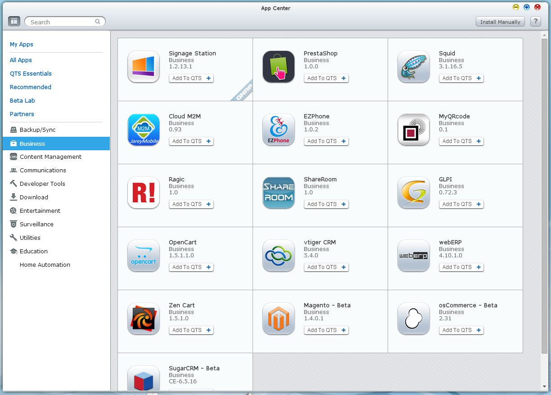Click the Entertainment reel icon
Image resolution: width=551 pixels, height=395 pixels.
(14, 211)
